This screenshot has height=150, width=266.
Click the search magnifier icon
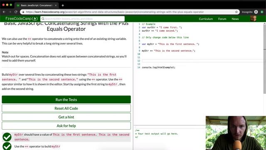coord(43,19)
